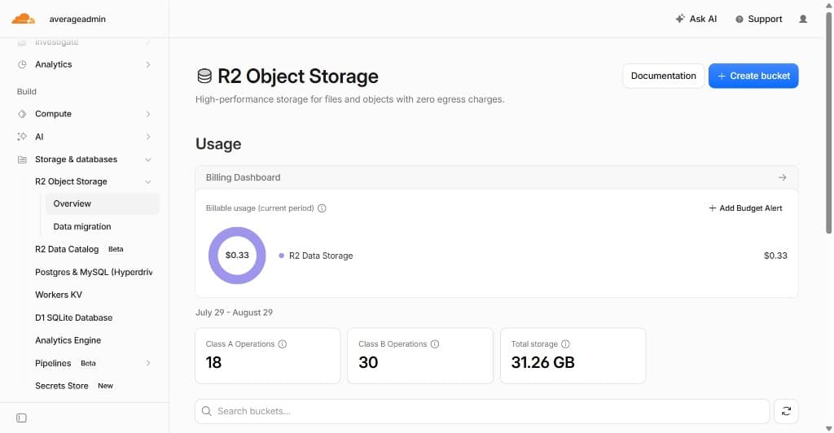Open D1 SQLite Database item
The height and width of the screenshot is (433, 834).
[x=74, y=317]
